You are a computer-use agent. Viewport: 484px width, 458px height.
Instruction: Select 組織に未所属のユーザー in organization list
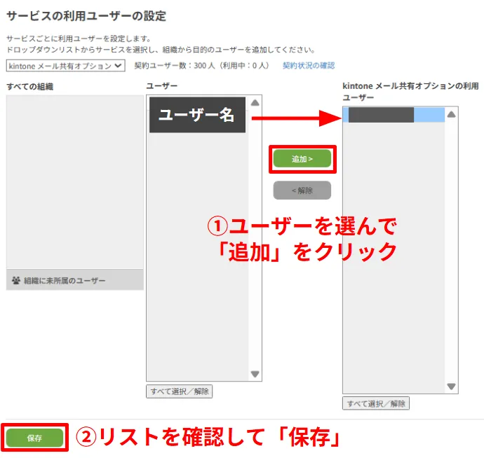pyautogui.click(x=74, y=280)
